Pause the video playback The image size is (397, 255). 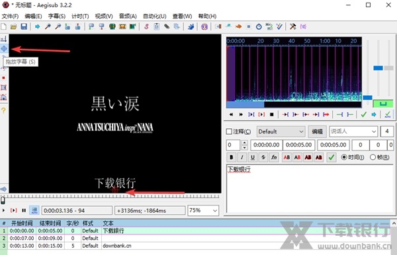[x=24, y=210]
